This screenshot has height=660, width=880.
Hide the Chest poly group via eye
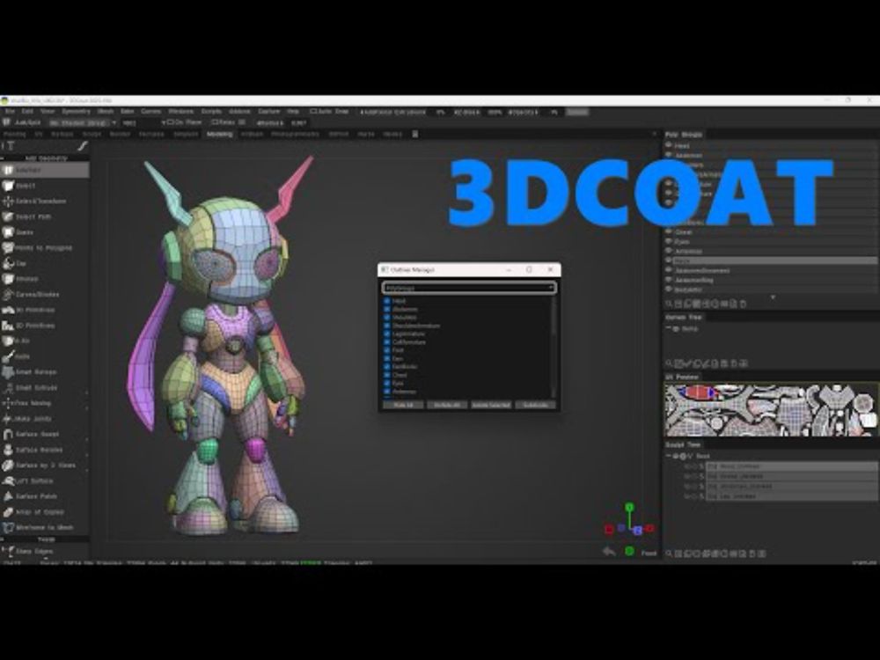click(669, 231)
